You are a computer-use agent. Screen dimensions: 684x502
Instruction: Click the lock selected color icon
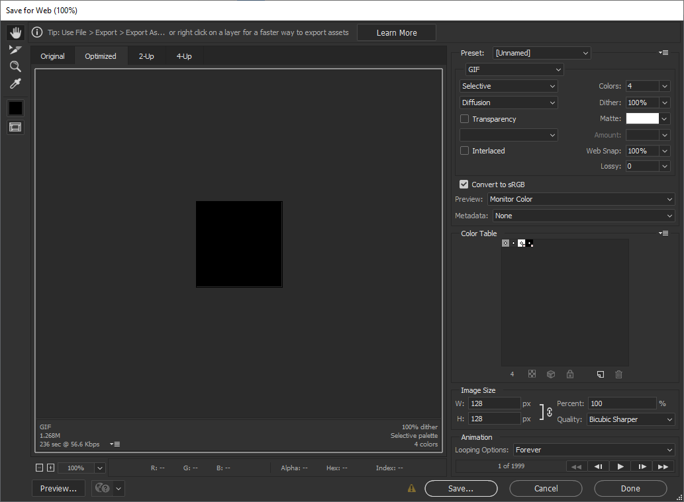tap(569, 374)
